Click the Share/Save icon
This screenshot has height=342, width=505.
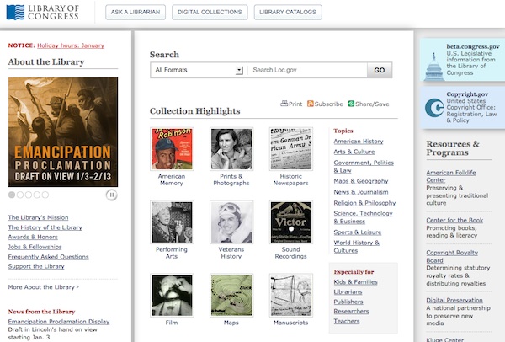[352, 104]
